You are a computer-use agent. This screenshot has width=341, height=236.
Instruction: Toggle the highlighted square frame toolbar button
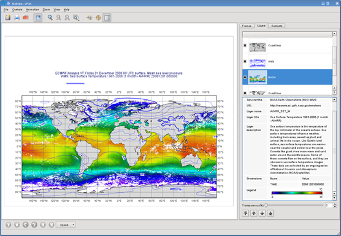pos(38,17)
